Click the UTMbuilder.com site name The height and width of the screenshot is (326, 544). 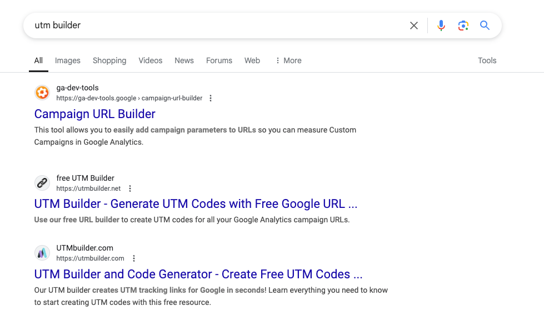tap(84, 248)
